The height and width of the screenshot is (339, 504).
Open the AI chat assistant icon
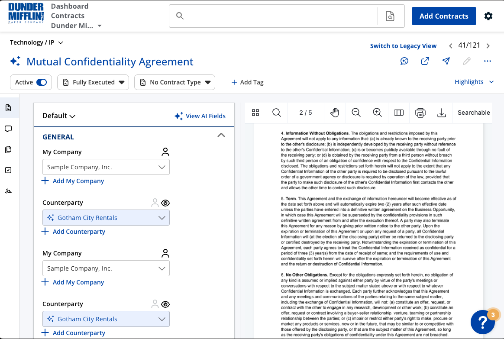point(404,61)
